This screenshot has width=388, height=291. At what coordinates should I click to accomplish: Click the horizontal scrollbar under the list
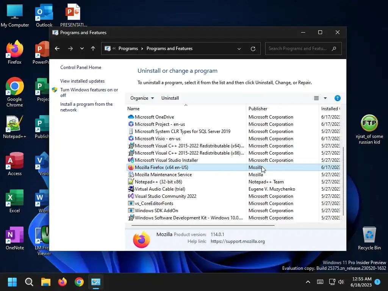click(x=203, y=225)
